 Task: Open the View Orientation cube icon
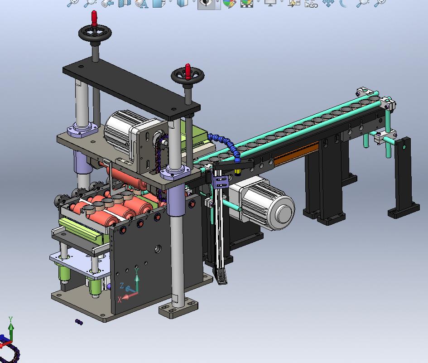(159, 3)
